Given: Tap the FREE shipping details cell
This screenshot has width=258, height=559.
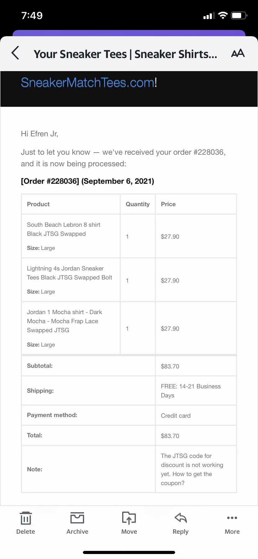Looking at the screenshot, I should tap(190, 391).
